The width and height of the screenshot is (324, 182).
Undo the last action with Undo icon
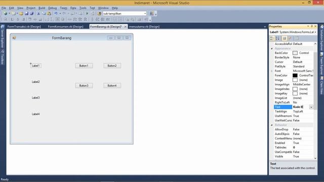pyautogui.click(x=56, y=14)
